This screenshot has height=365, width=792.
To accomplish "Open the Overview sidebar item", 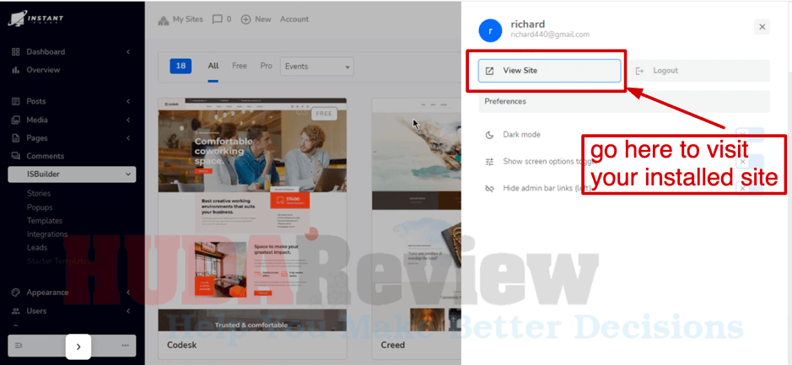I will coord(43,70).
